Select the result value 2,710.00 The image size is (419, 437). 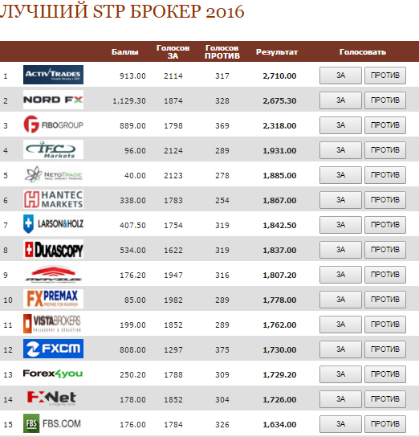[x=279, y=76]
